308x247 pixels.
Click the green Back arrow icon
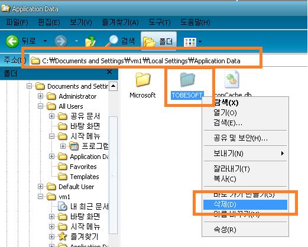(x=12, y=41)
